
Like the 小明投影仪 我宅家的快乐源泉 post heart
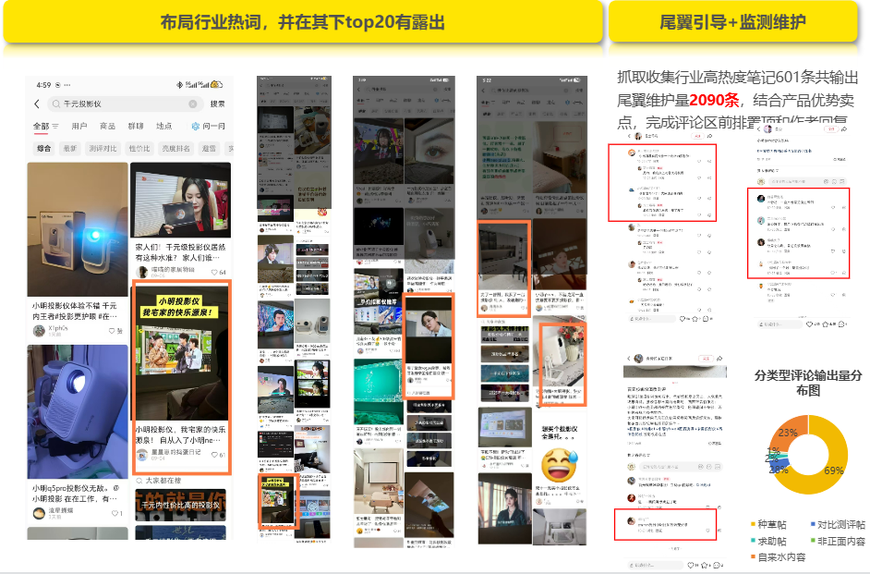214,455
